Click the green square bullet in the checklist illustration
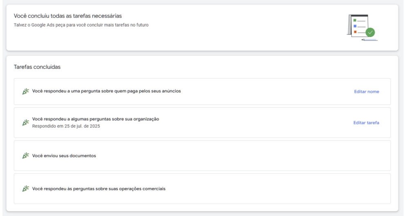Image resolution: width=418 pixels, height=216 pixels. [355, 20]
